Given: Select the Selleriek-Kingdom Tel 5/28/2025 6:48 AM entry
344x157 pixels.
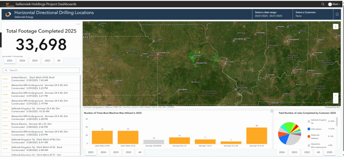Looking at the screenshot, I should [x=41, y=149].
